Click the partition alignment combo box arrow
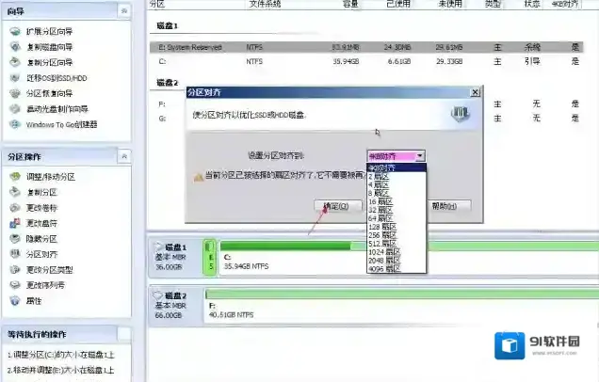The height and width of the screenshot is (382, 599). [x=419, y=156]
